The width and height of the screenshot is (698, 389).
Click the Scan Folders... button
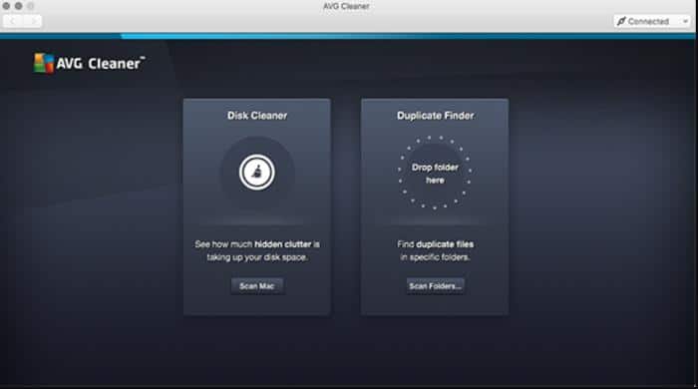click(x=435, y=286)
